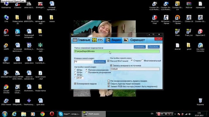Launch Opera from the taskbar

[x=52, y=114]
